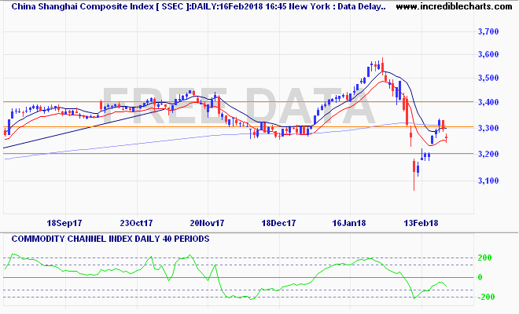Click the 3,700 price axis label
This screenshot has width=519, height=314.
(x=489, y=31)
